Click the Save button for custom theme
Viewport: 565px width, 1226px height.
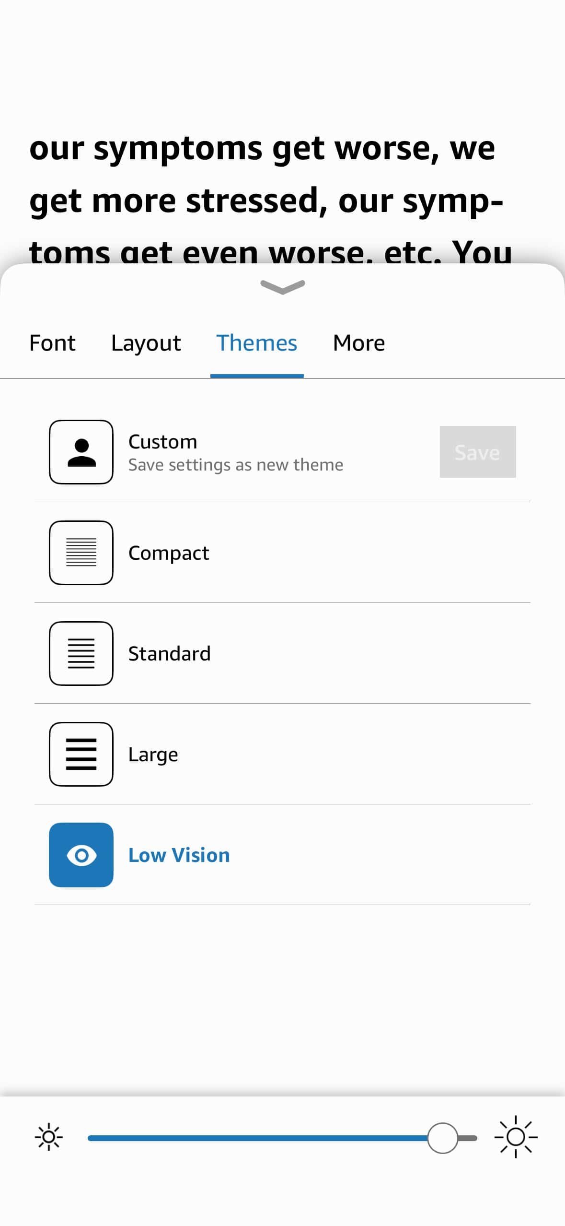click(x=478, y=452)
